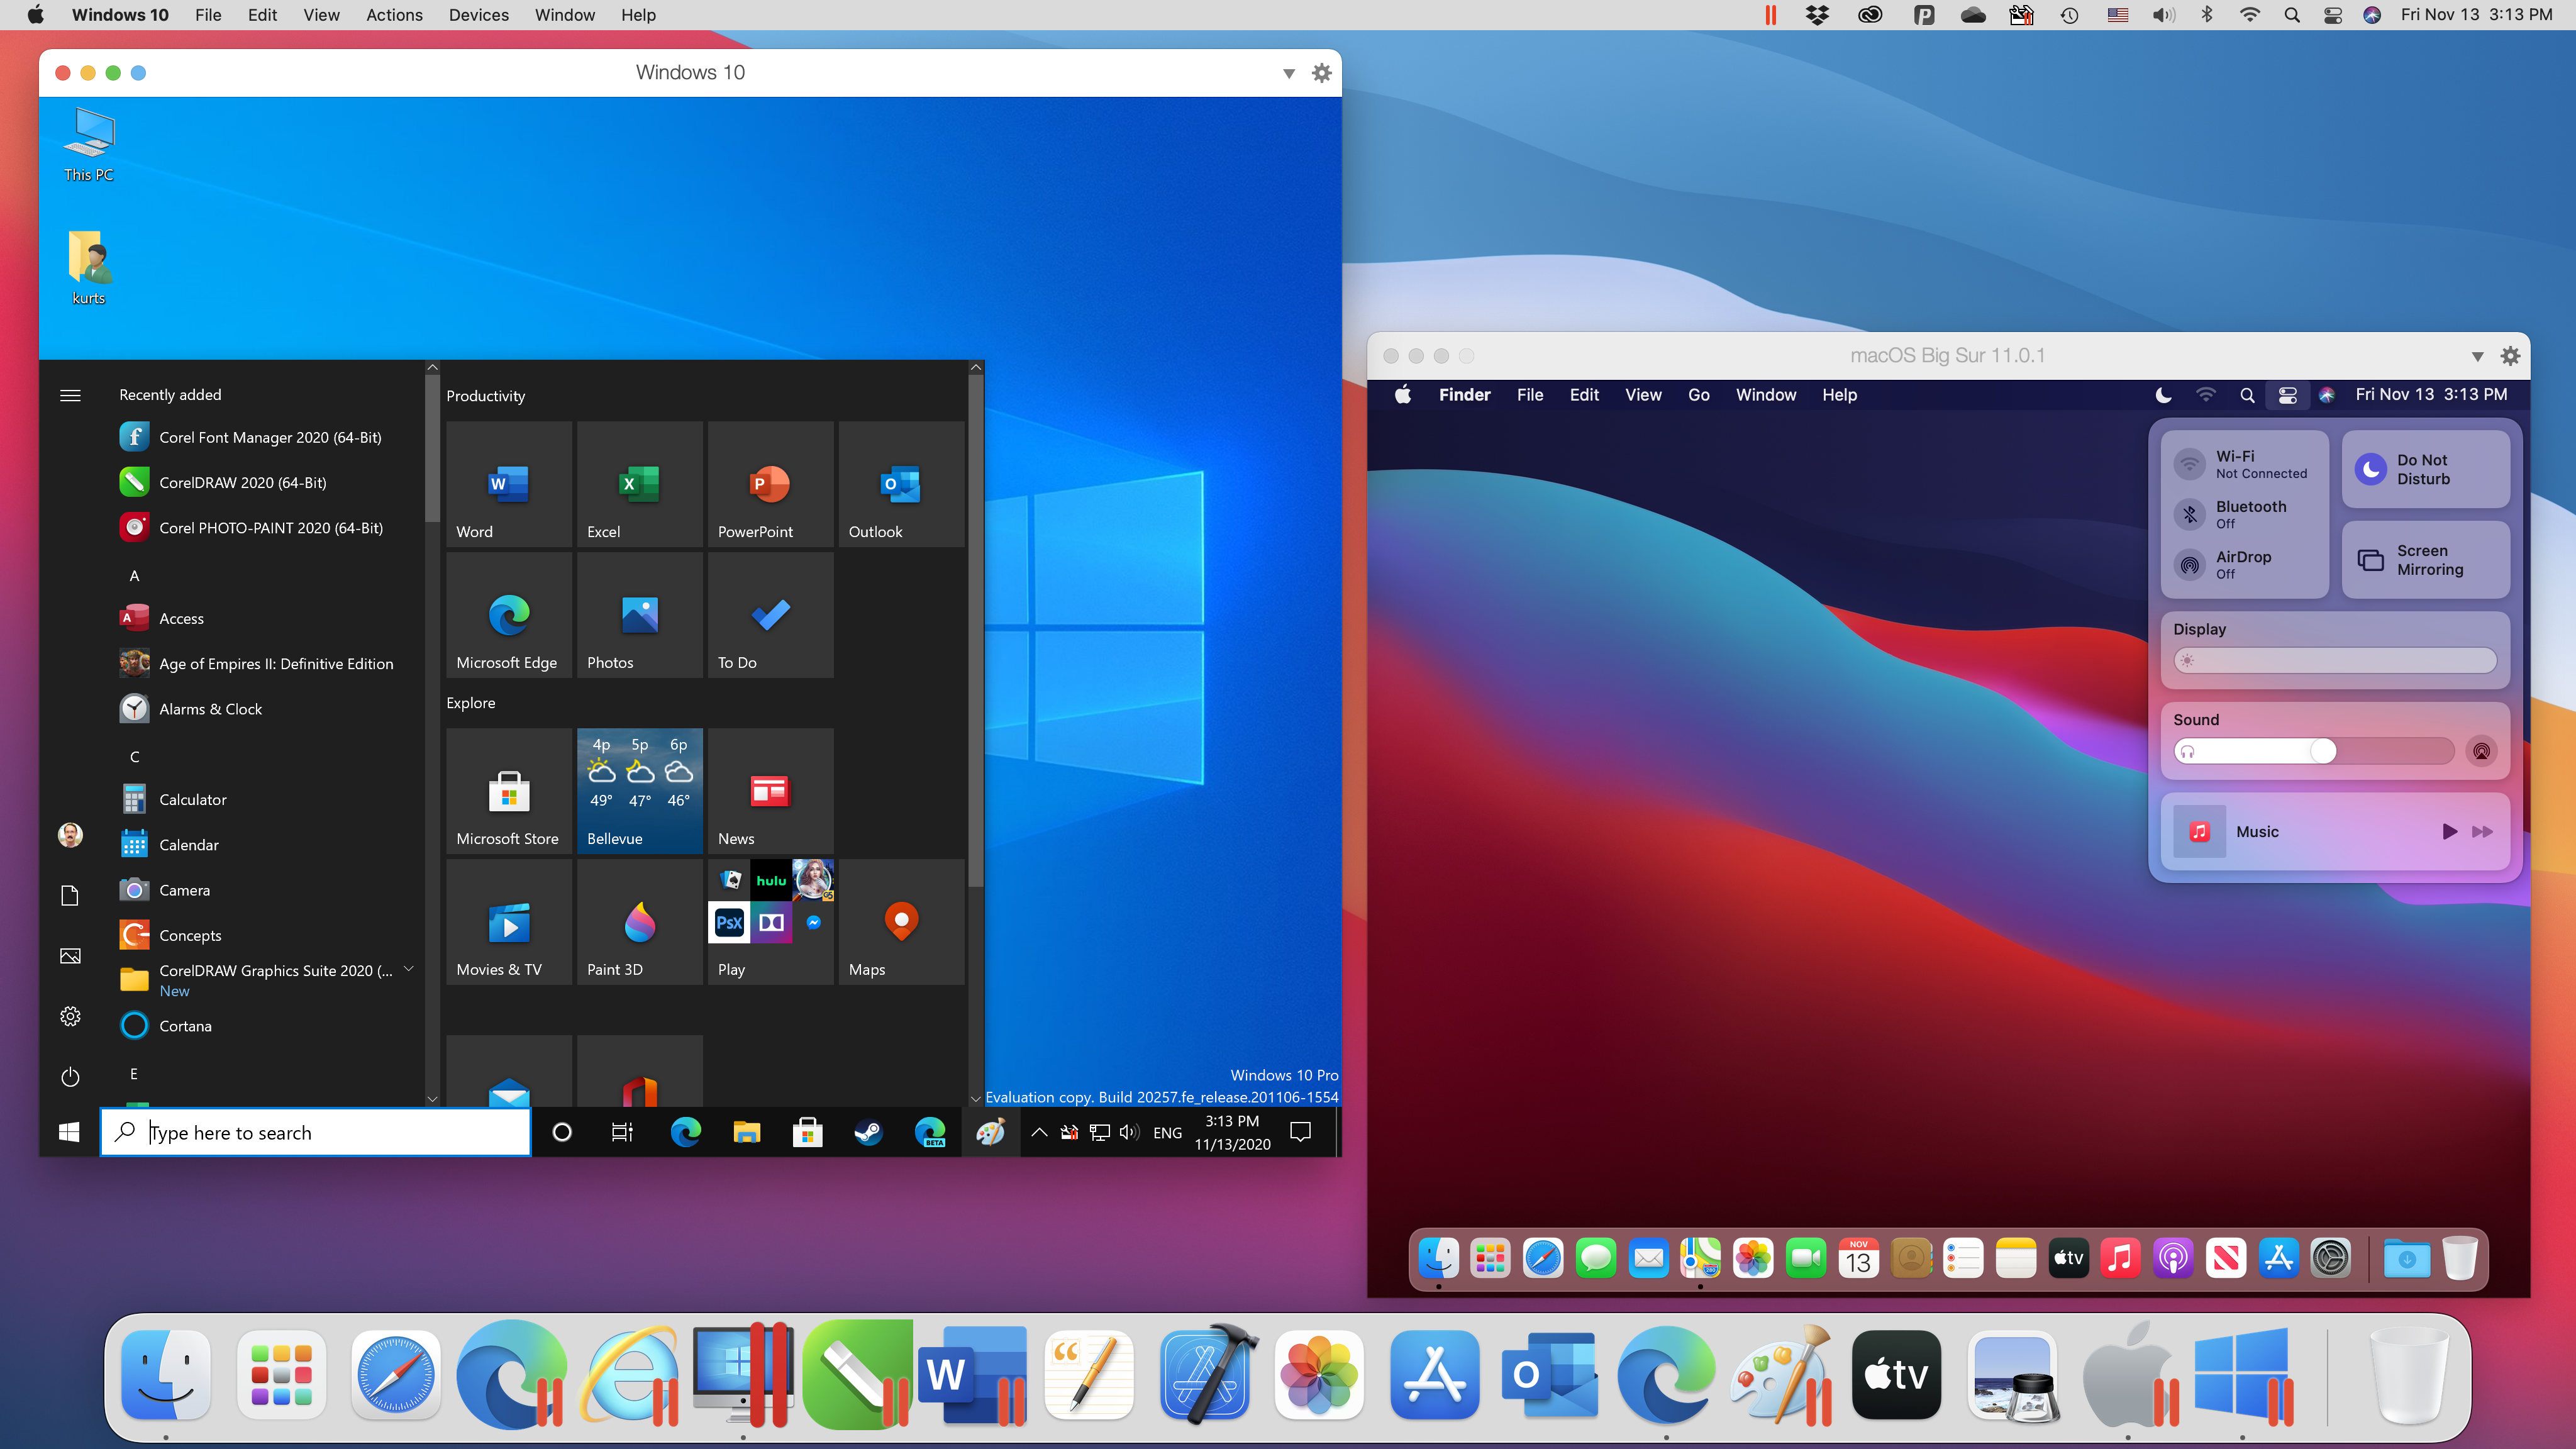Expand CorelDRAW Graphics Suite entry
The height and width of the screenshot is (1449, 2576).
409,970
